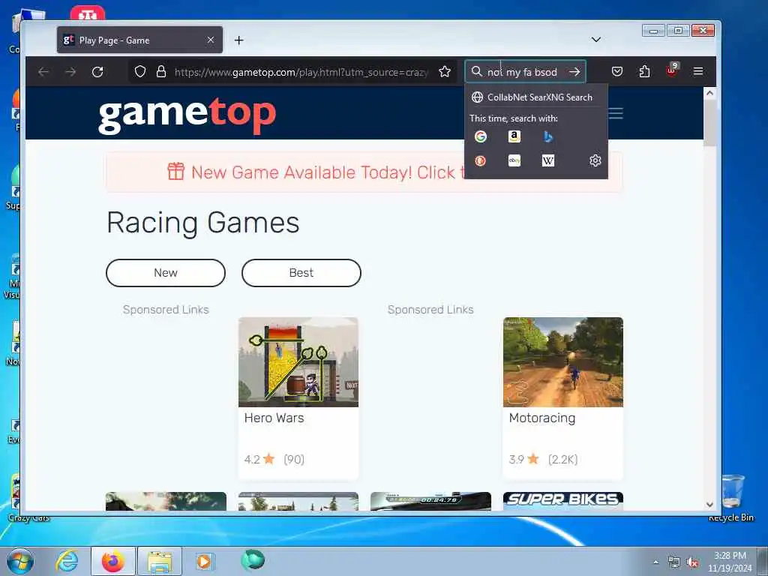
Task: Open the Extensions puzzle icon
Action: point(644,72)
